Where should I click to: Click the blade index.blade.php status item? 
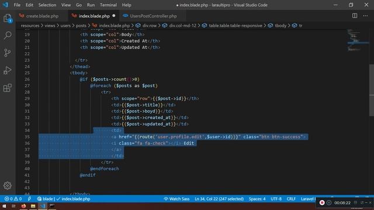click(x=64, y=199)
